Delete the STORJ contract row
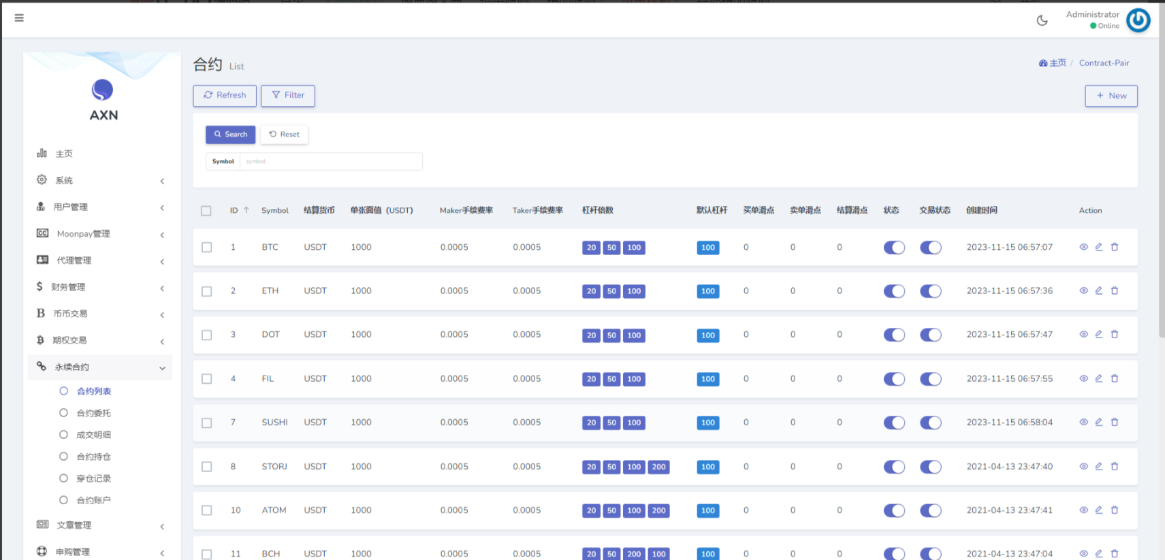The image size is (1165, 560). [x=1115, y=466]
